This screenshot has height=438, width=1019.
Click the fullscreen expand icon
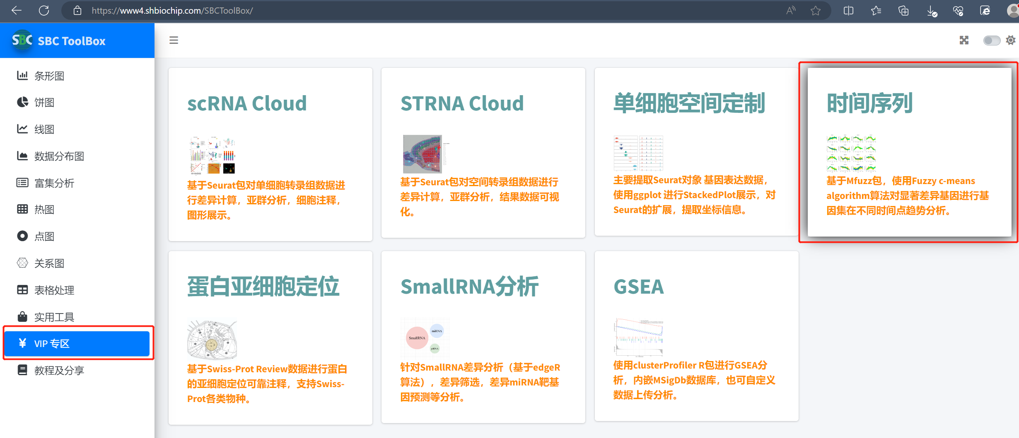click(x=964, y=40)
